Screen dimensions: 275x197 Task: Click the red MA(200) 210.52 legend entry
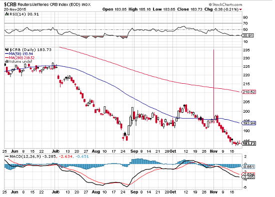pyautogui.click(x=20, y=58)
